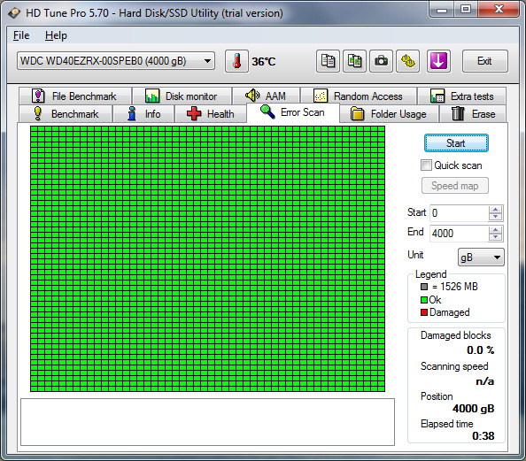The image size is (526, 461).
Task: Decrease the Start value stepper
Action: 496,217
